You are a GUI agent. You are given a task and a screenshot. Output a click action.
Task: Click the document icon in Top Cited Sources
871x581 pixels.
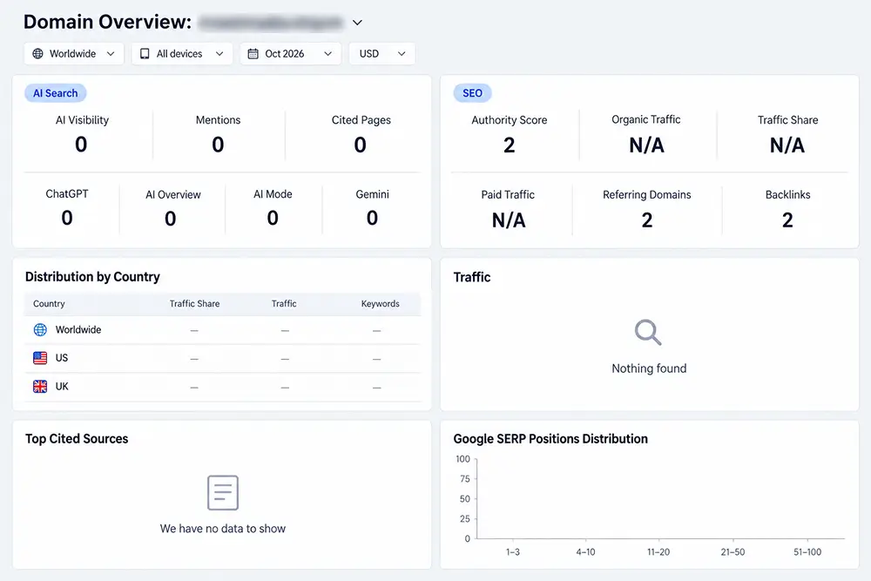click(x=223, y=493)
